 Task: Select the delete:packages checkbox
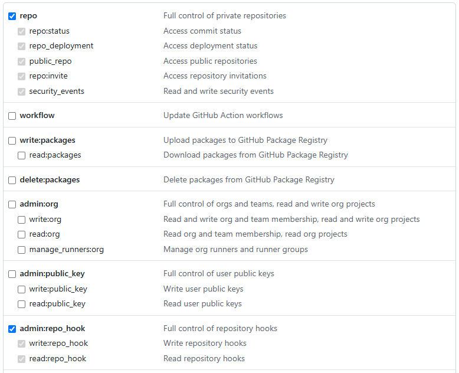coord(12,181)
